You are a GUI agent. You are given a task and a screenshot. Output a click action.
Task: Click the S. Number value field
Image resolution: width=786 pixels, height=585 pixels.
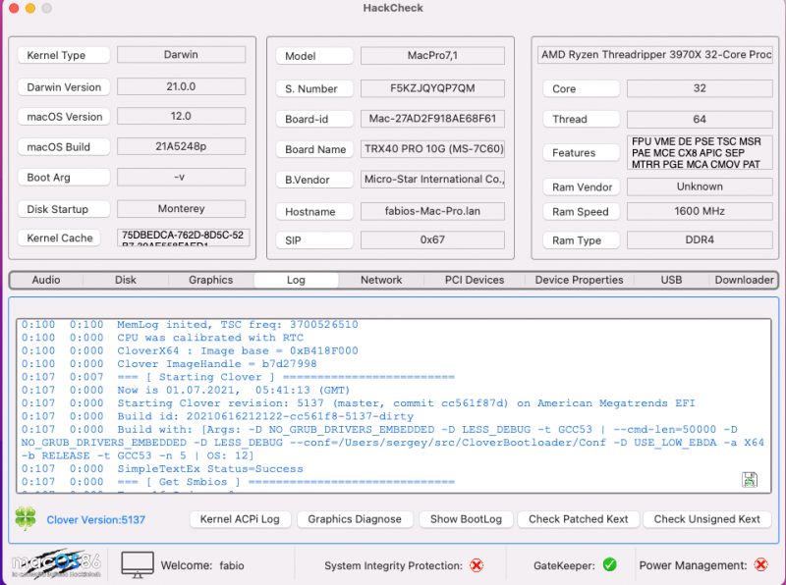coord(432,88)
